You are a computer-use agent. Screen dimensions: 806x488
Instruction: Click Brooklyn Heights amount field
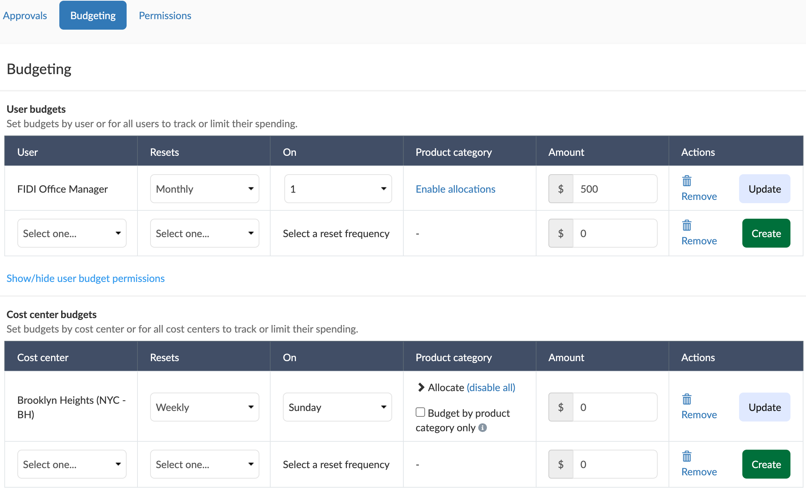[615, 407]
